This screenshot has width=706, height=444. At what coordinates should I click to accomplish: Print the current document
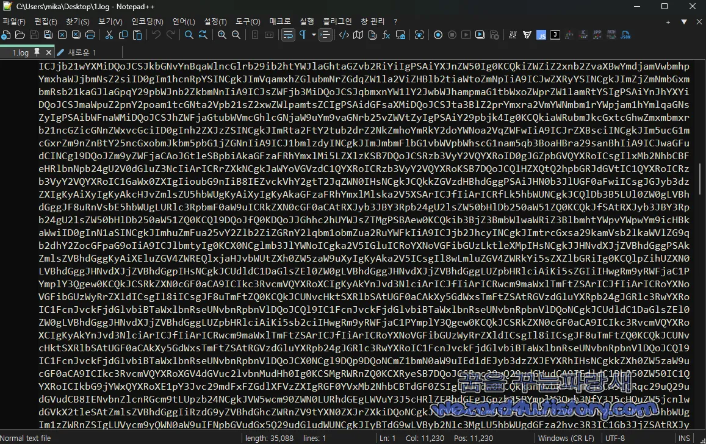coord(91,35)
